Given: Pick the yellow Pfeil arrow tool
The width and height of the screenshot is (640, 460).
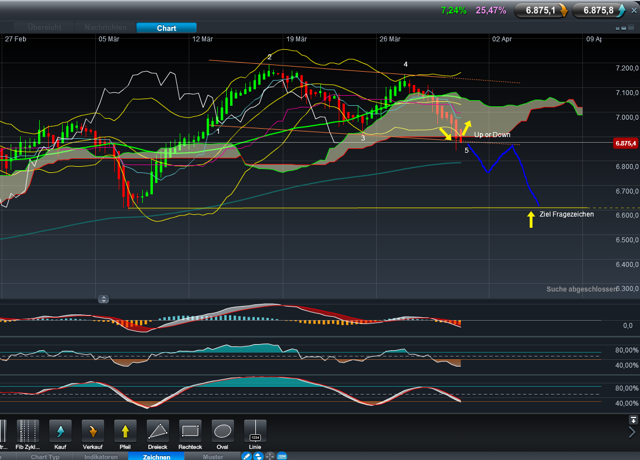Looking at the screenshot, I should click(x=125, y=431).
